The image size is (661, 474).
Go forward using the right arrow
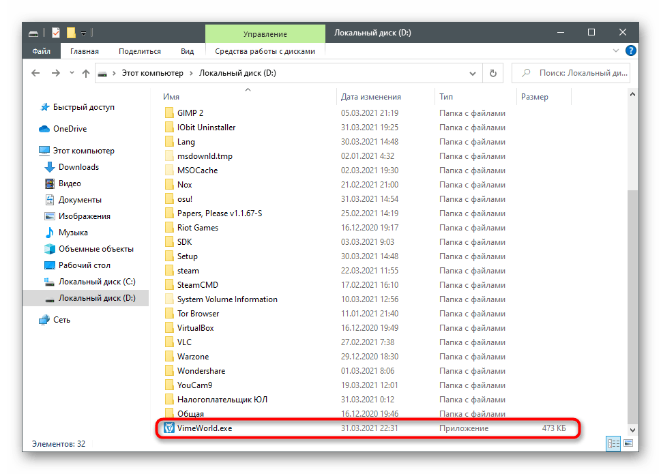click(x=56, y=73)
